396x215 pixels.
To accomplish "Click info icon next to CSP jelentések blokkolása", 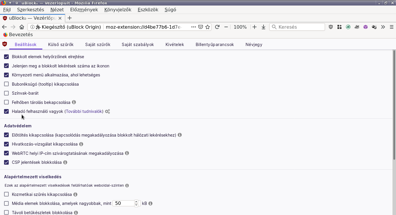I will [65, 162].
